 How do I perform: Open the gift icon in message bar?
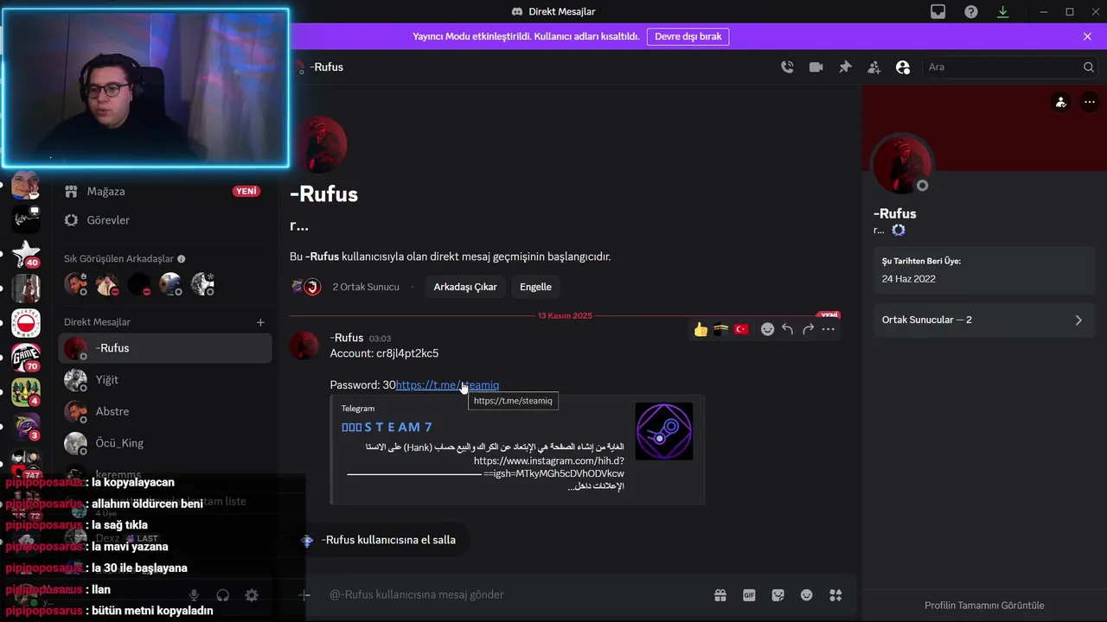[720, 594]
